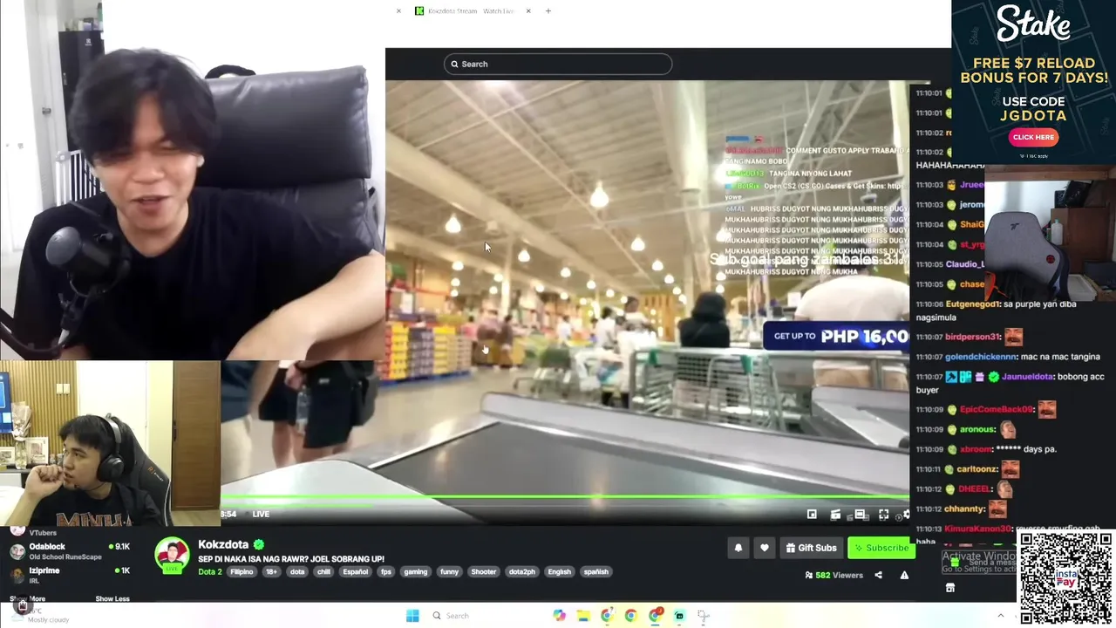The width and height of the screenshot is (1116, 628).
Task: Click the Kokzdota channel name
Action: tap(223, 544)
